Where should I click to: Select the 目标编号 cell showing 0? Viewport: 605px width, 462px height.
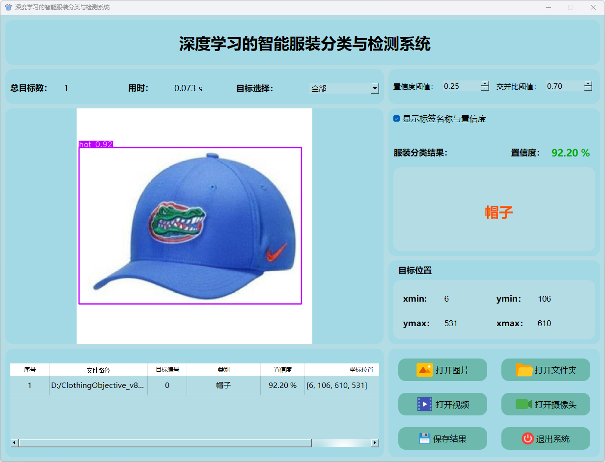click(x=167, y=385)
